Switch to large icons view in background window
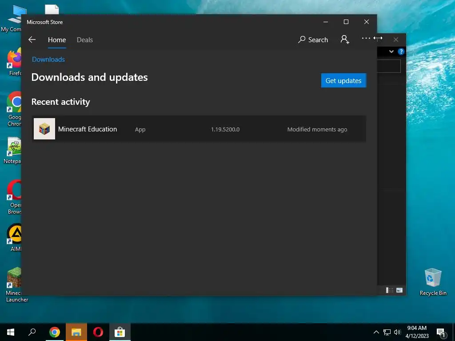455x341 pixels. pyautogui.click(x=399, y=290)
